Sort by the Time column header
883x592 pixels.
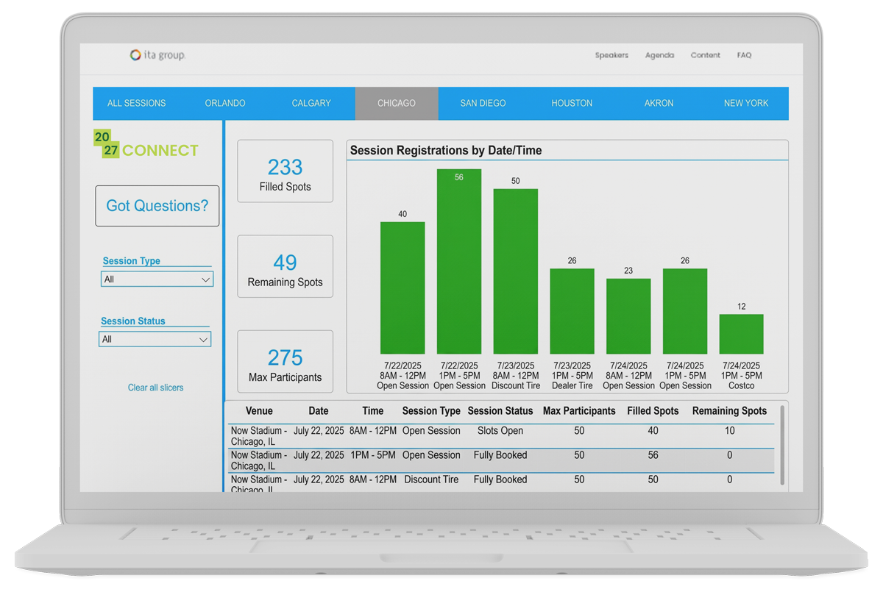pos(373,411)
